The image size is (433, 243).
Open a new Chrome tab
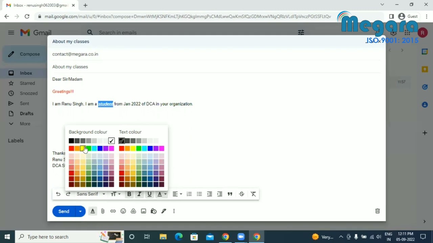click(x=85, y=5)
